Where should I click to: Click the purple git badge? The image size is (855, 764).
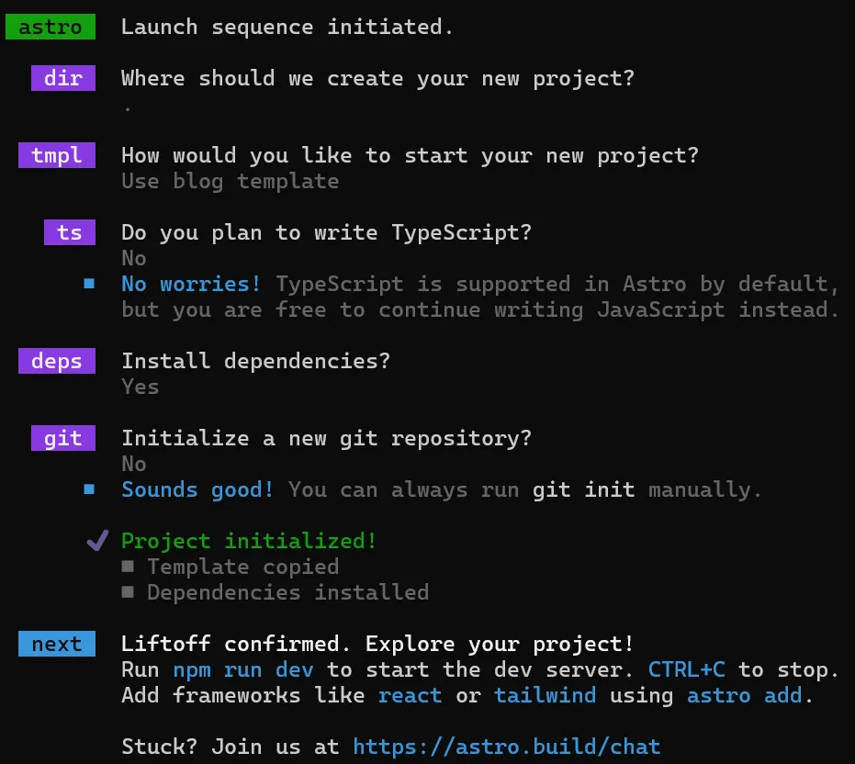pos(62,438)
